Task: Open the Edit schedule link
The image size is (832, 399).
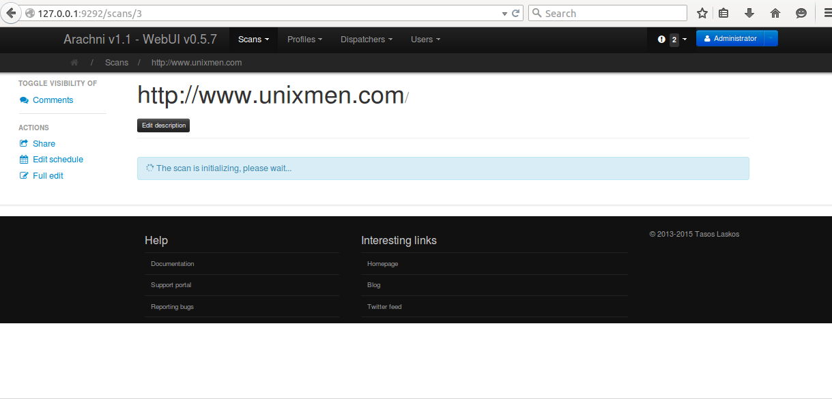Action: (x=58, y=160)
